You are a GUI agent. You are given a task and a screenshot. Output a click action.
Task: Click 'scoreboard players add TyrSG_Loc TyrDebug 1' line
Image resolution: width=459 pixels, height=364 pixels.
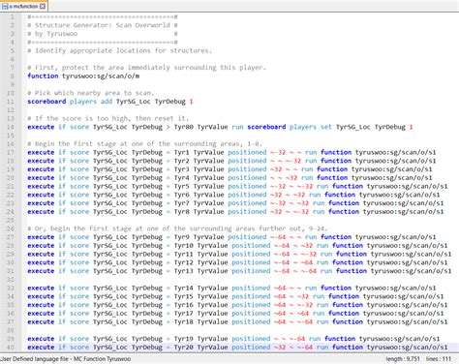pyautogui.click(x=110, y=102)
